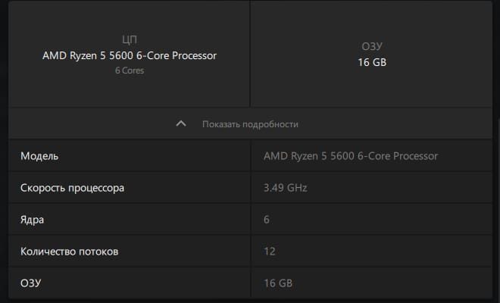Click scrollbar track above the thumb
The height and width of the screenshot is (303, 500).
pyautogui.click(x=498, y=60)
